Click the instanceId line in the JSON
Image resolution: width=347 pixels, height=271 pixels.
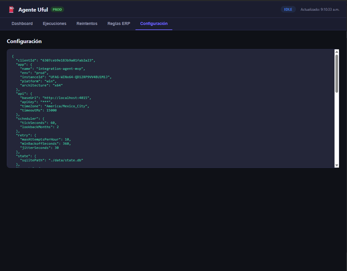pyautogui.click(x=65, y=77)
